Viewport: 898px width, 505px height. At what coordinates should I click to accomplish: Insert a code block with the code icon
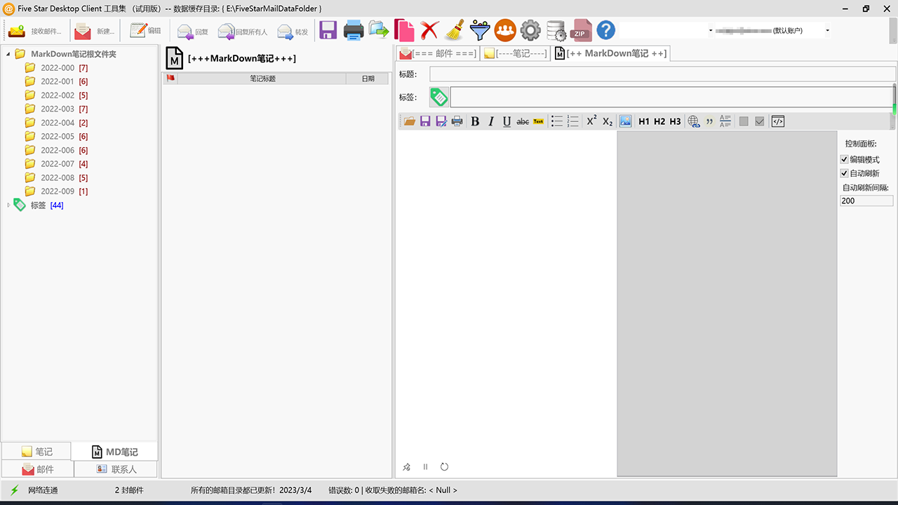[x=777, y=121]
